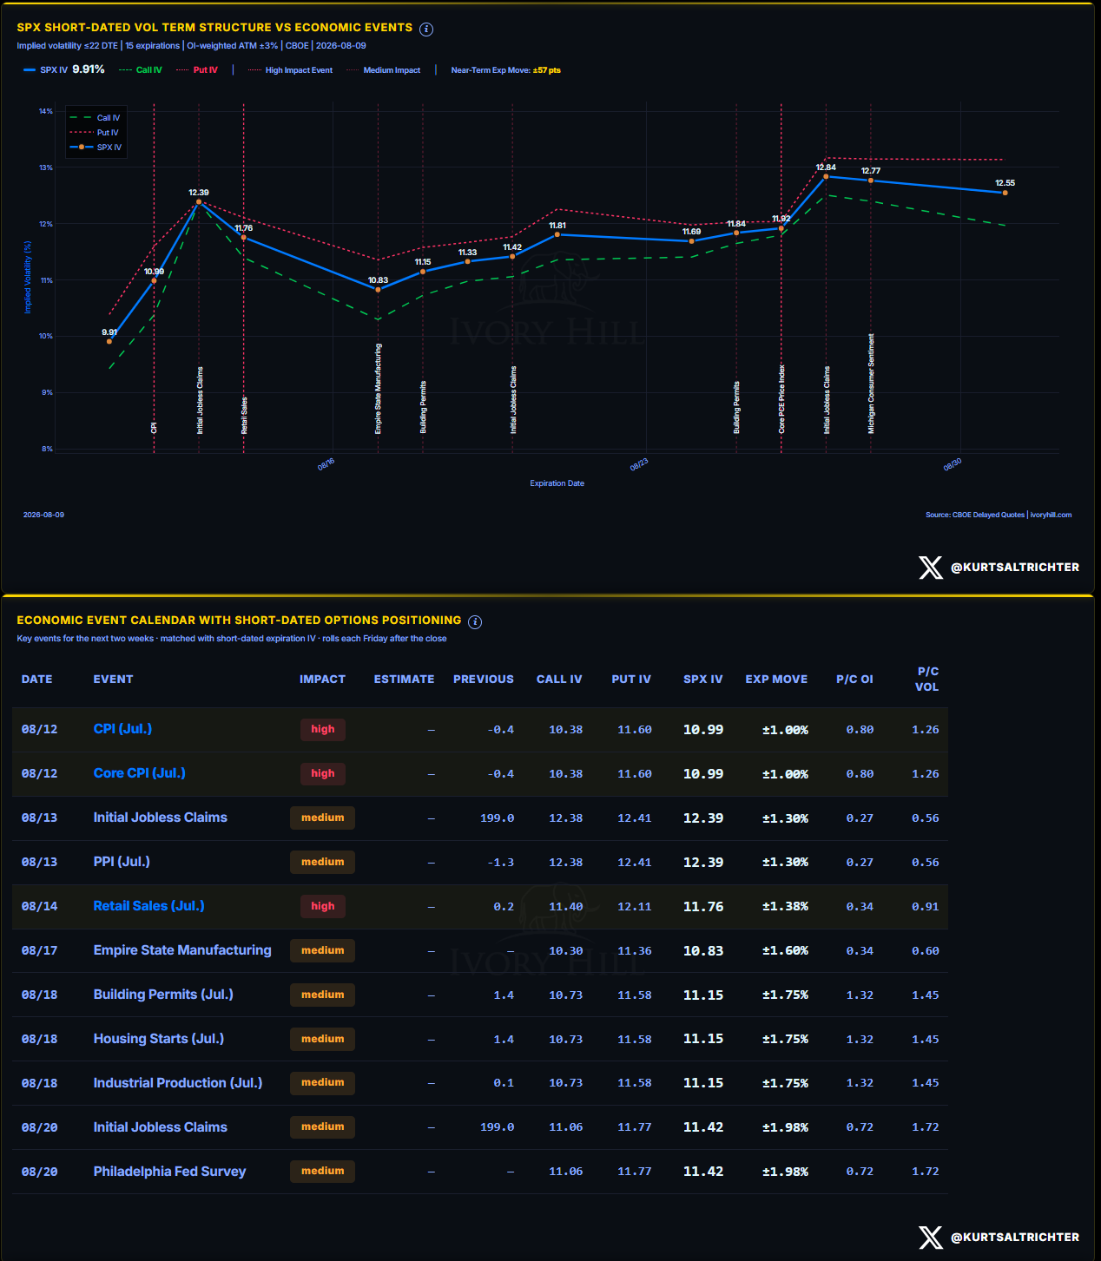Click the Expiration Date axis label
Screen dimensions: 1101x1261
(x=557, y=483)
